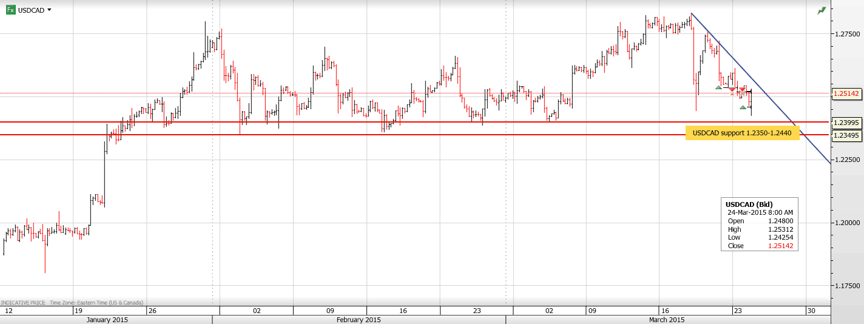
Task: Click the March 2015 month label
Action: [667, 320]
